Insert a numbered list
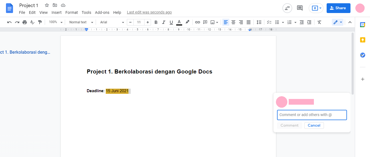Screen dimensions: 370x157 click(289, 22)
